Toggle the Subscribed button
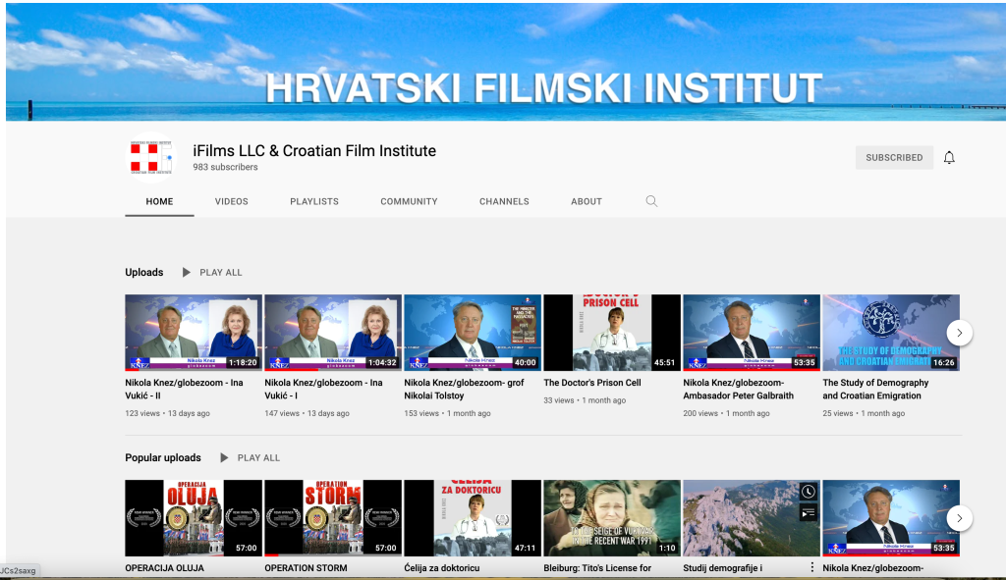Viewport: 1006px width, 580px height. click(x=894, y=158)
